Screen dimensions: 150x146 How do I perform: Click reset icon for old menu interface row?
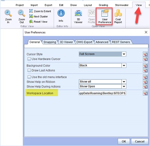pos(145,77)
